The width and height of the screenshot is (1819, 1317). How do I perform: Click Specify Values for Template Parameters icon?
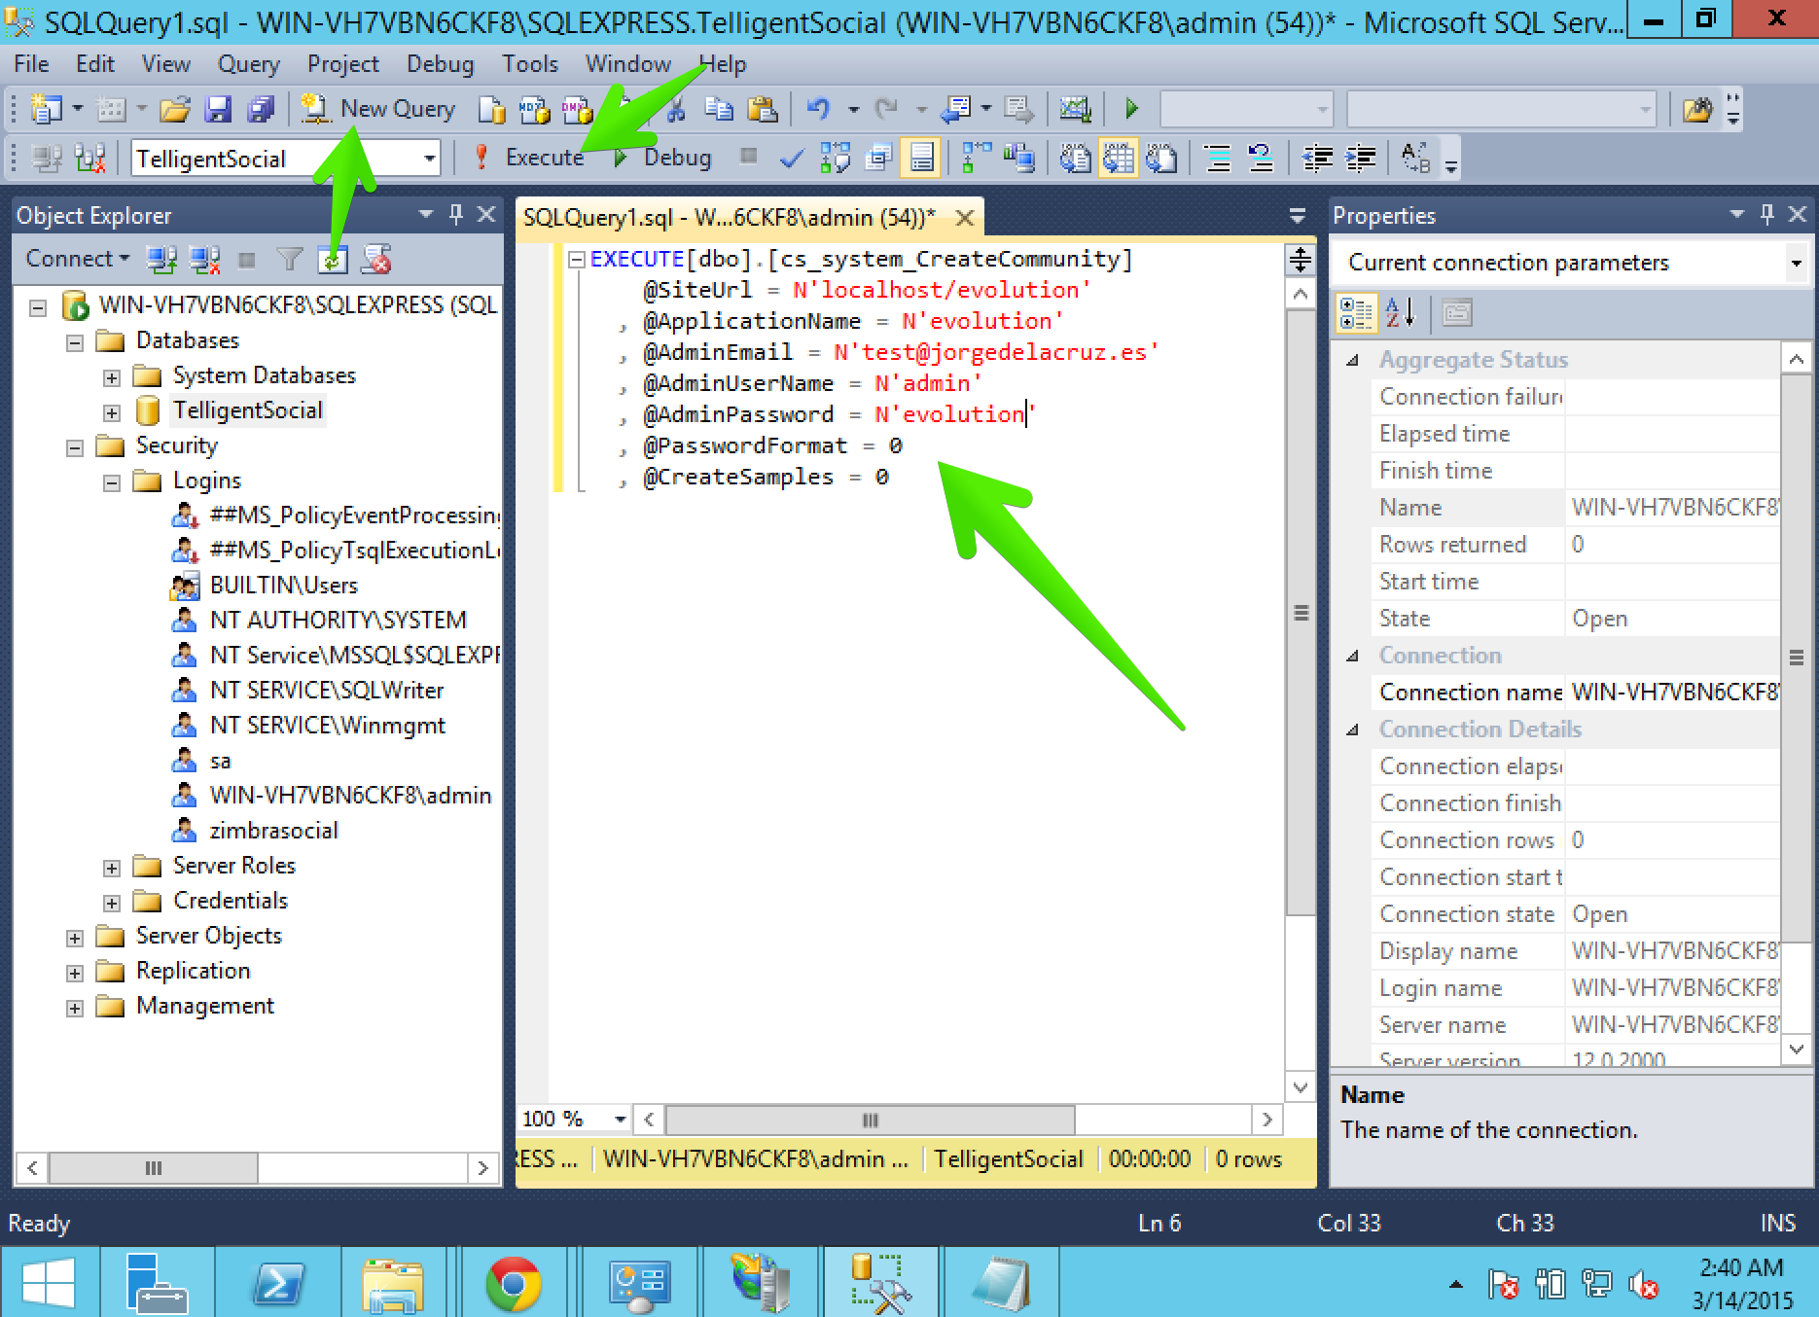1415,158
